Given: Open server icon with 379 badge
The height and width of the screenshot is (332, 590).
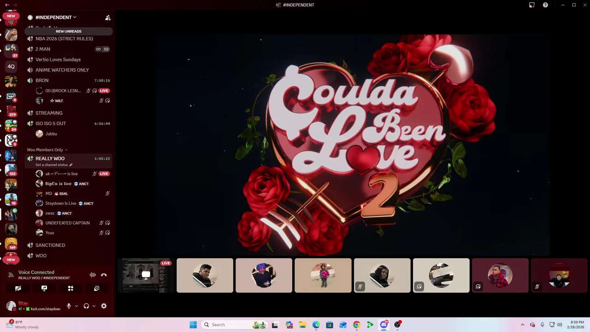Looking at the screenshot, I should [11, 111].
